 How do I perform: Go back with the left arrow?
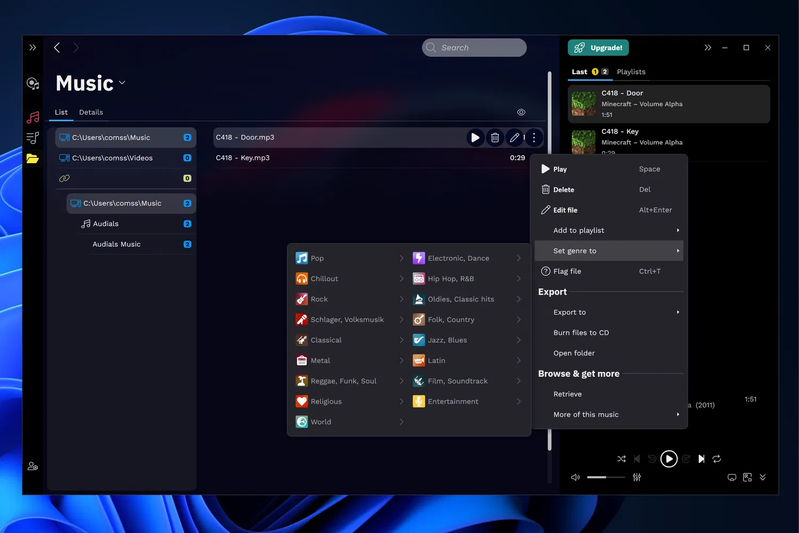57,47
